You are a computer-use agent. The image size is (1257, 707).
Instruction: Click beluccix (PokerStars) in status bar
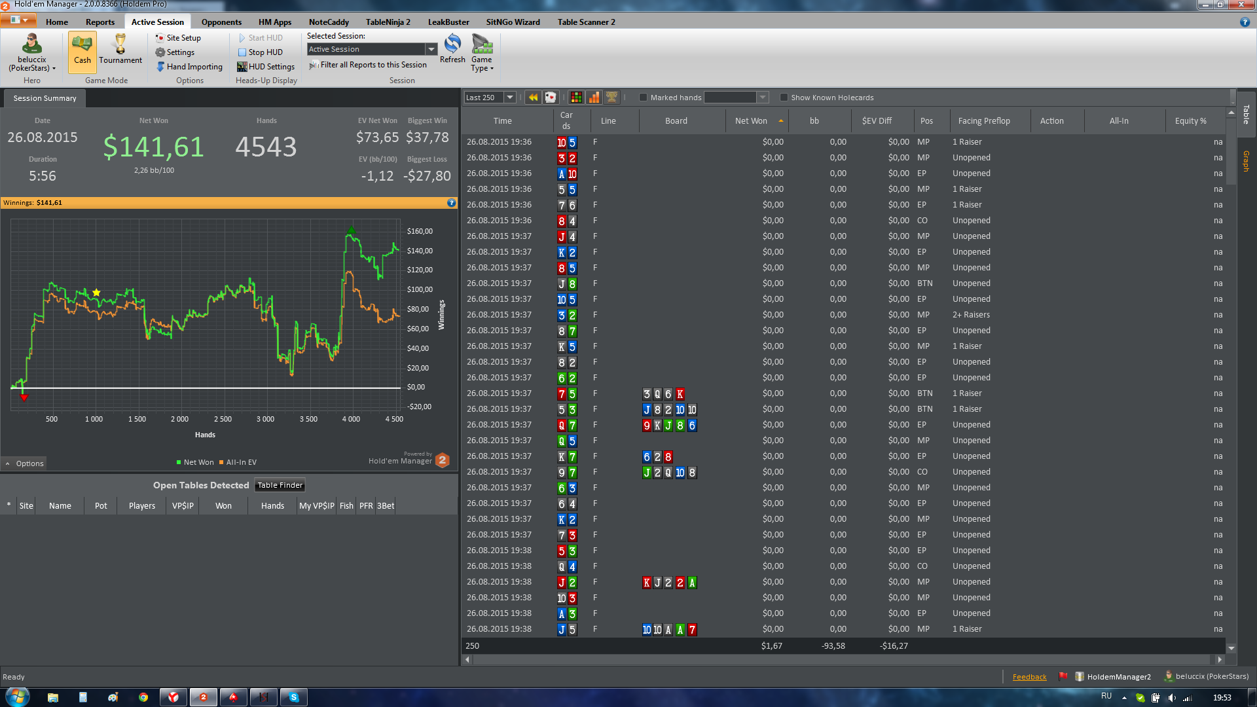1206,676
